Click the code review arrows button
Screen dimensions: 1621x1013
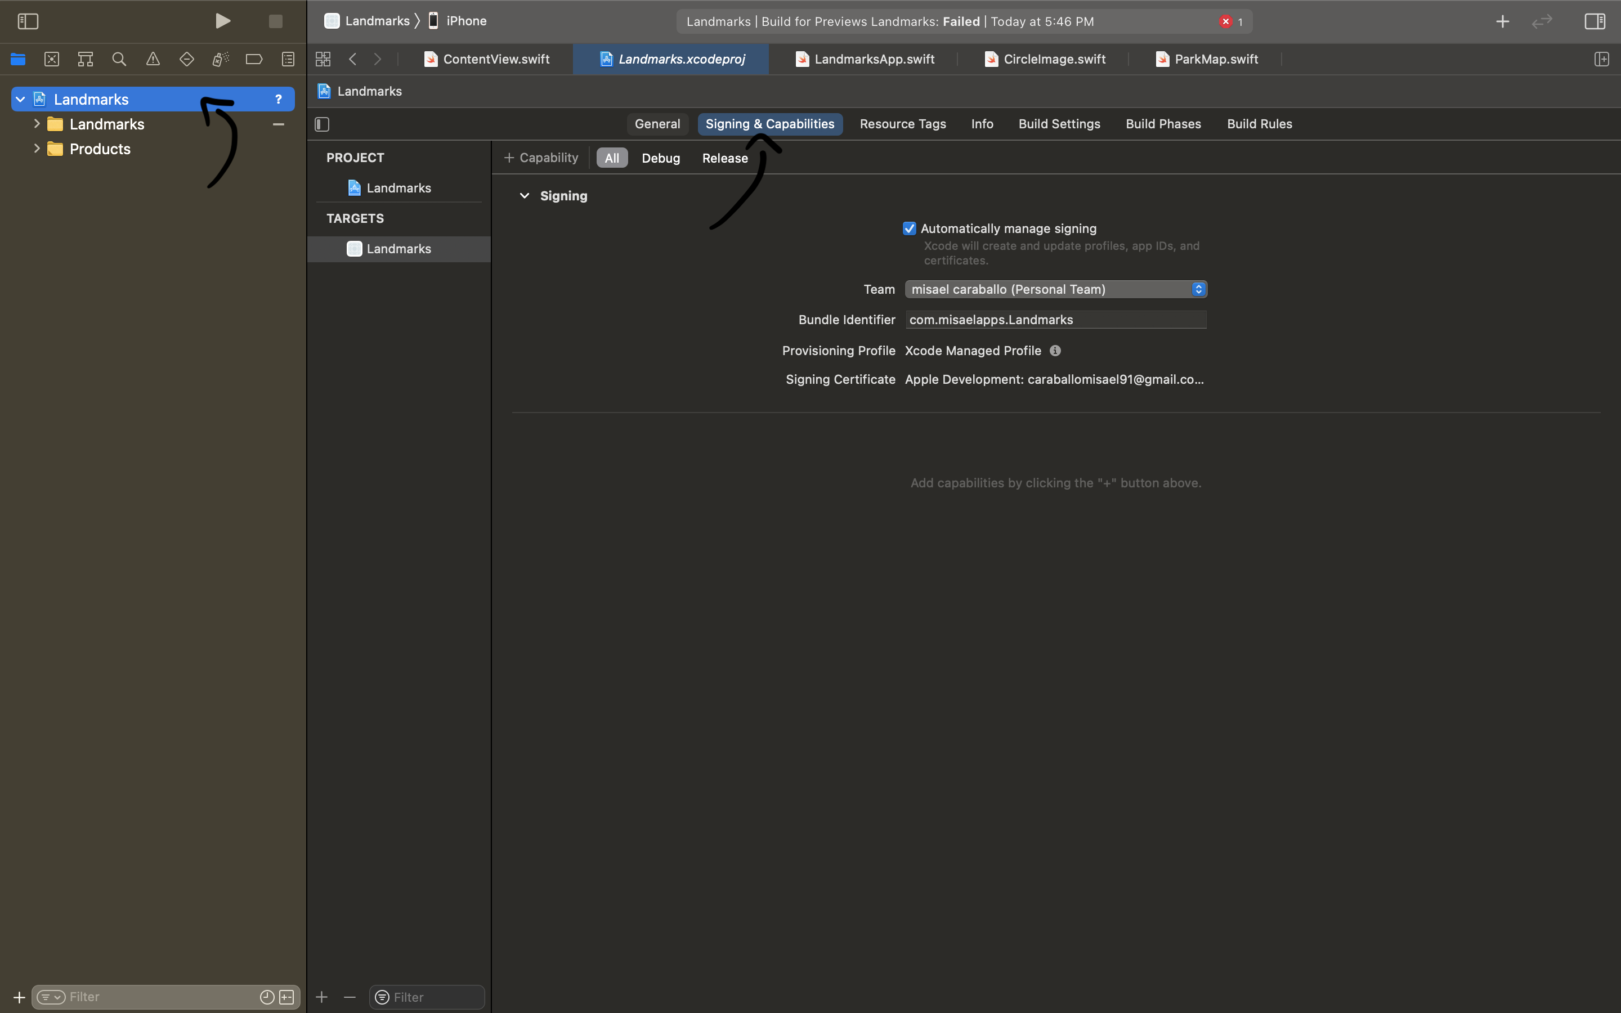[1542, 21]
